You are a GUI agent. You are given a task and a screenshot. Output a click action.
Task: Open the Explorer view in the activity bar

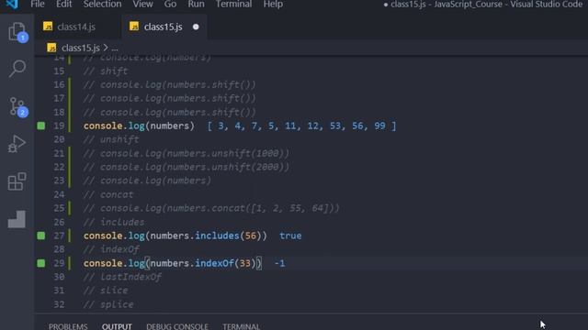pyautogui.click(x=17, y=32)
